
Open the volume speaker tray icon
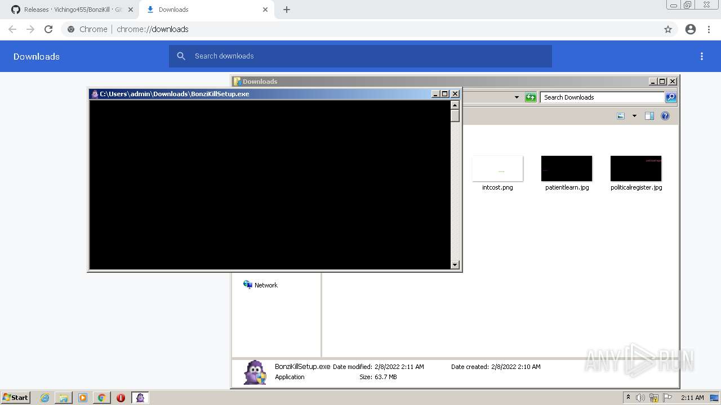[x=640, y=398]
